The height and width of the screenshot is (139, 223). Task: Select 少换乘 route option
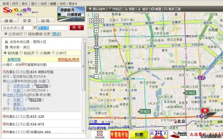[x=37, y=53]
